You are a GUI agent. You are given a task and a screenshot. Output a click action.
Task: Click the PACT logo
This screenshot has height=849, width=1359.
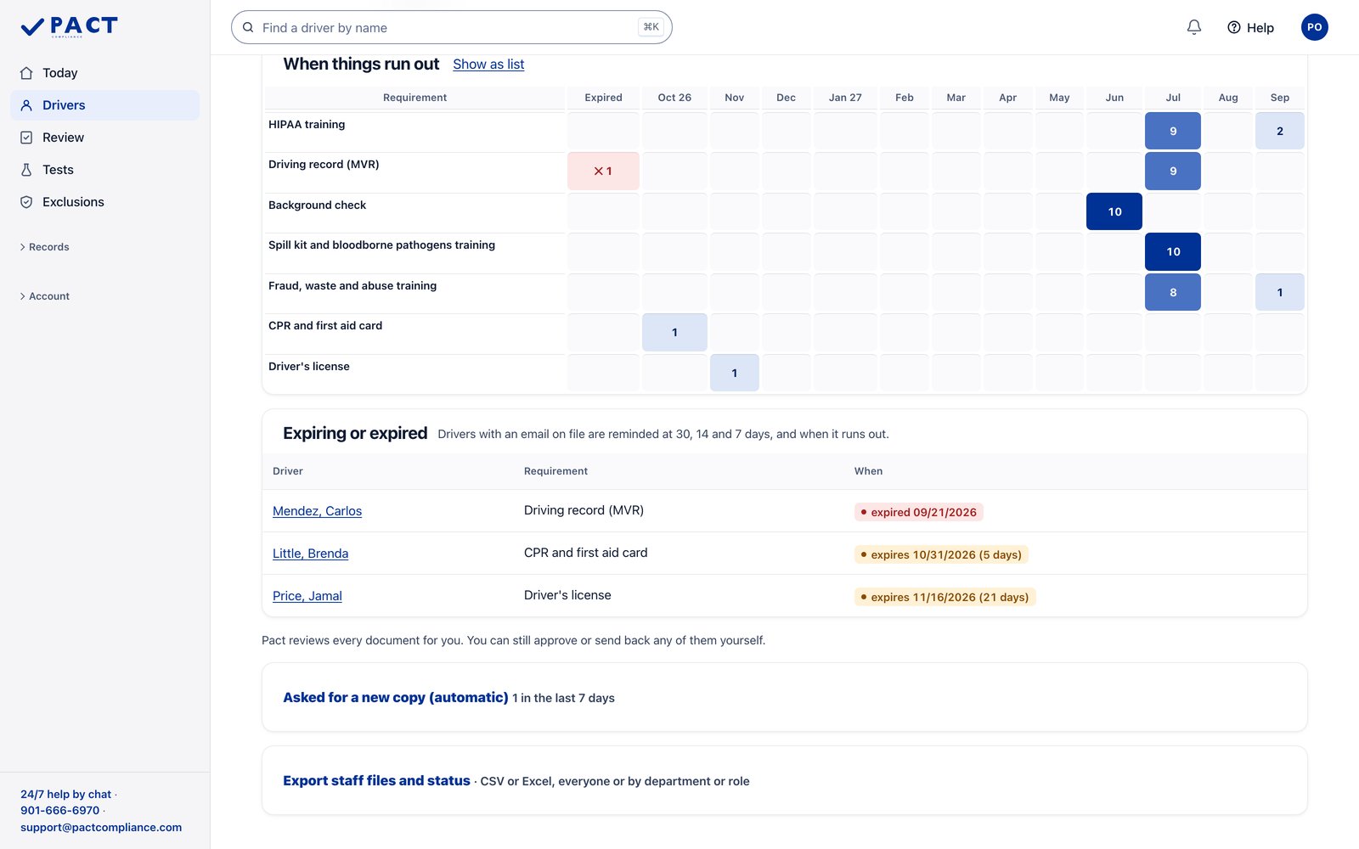coord(69,27)
